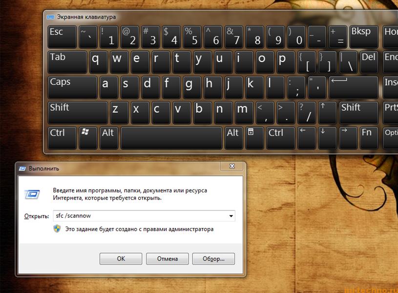Tap the backslash key

[348, 62]
